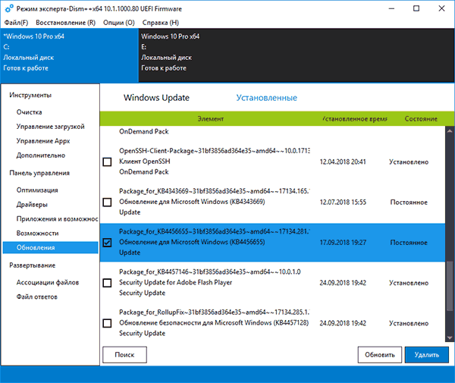Click the list scrollbar down arrow
The image size is (455, 383).
(450, 338)
